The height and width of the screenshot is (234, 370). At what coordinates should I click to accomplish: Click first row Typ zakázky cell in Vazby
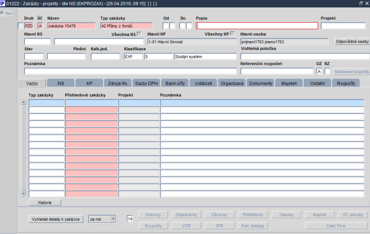[47, 102]
